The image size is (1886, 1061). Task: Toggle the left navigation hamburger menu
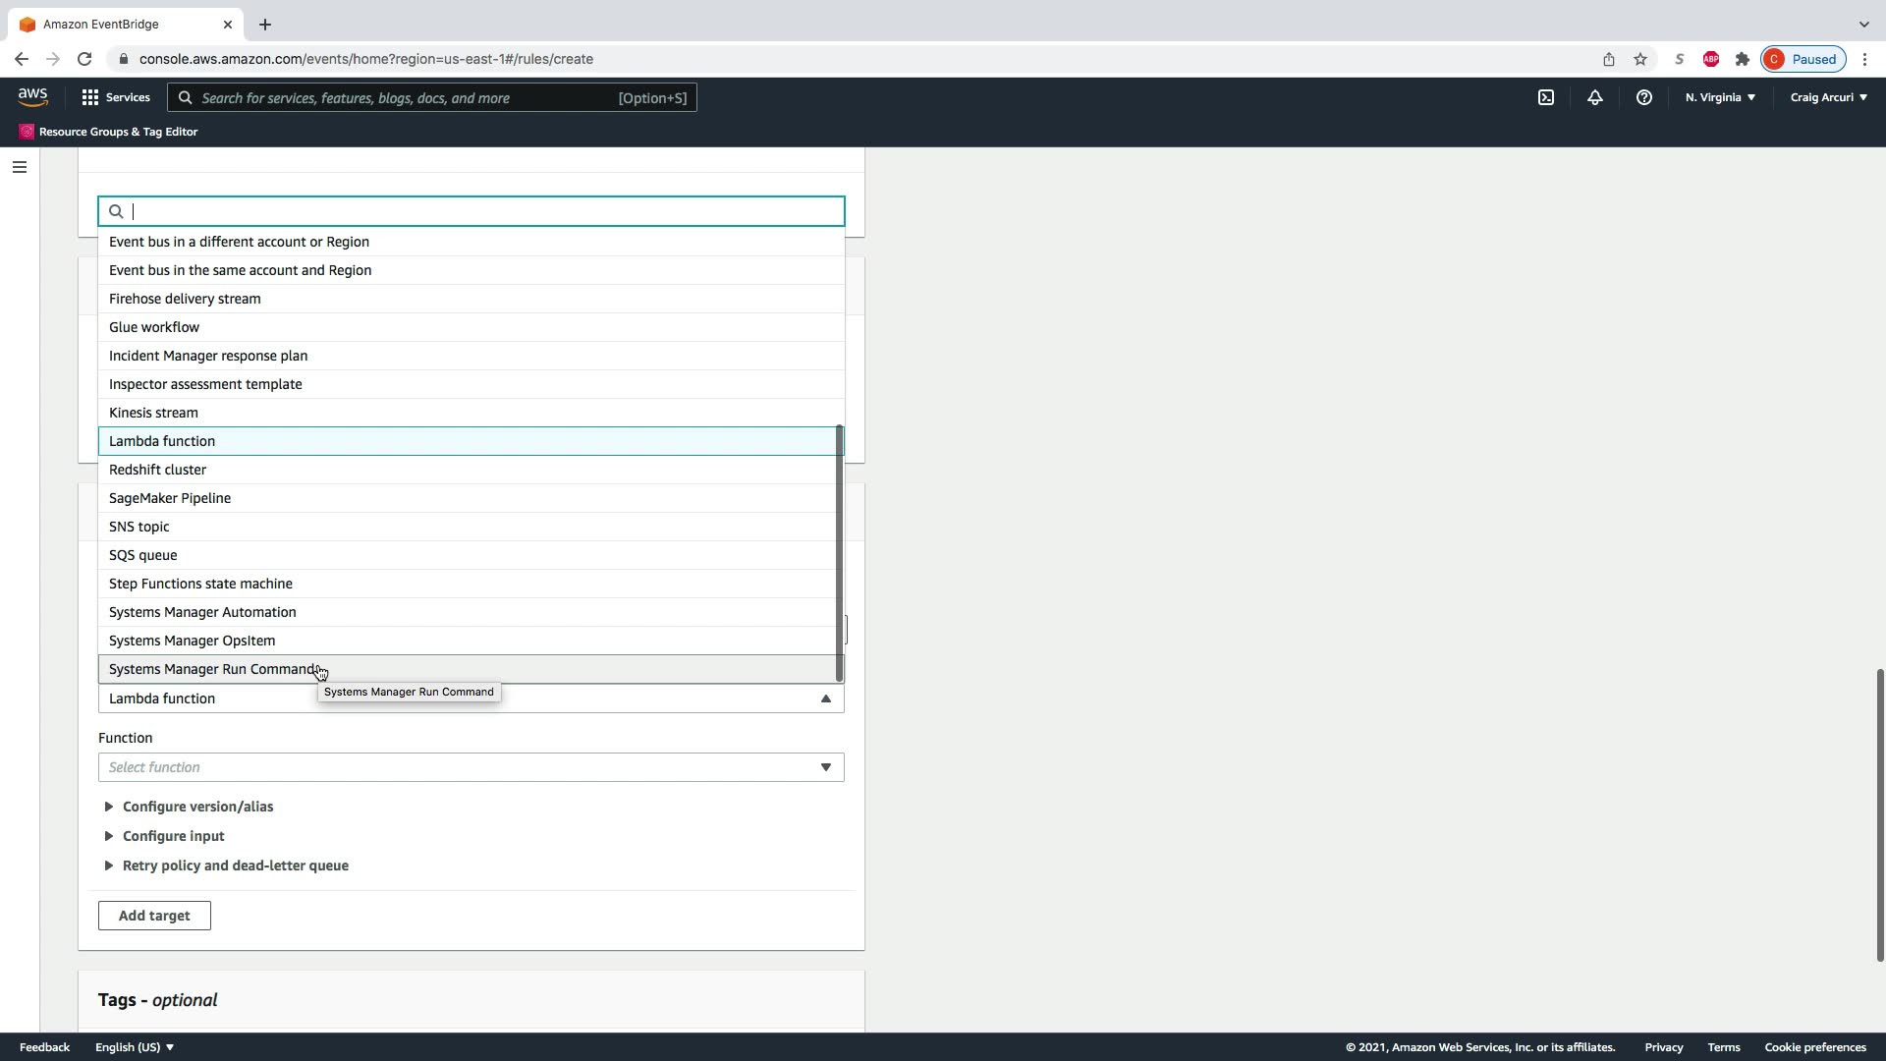[x=19, y=167]
